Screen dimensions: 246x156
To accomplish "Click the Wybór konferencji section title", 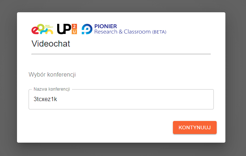I will click(x=52, y=74).
